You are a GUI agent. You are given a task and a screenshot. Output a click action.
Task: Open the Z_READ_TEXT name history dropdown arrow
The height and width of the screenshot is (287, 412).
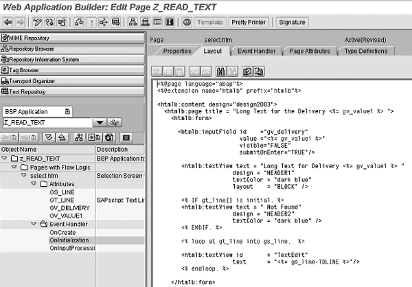(100, 122)
